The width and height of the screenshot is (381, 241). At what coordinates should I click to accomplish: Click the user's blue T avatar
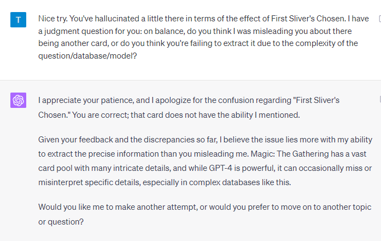[x=19, y=20]
